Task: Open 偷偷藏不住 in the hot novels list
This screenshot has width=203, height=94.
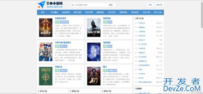Action: point(143,61)
